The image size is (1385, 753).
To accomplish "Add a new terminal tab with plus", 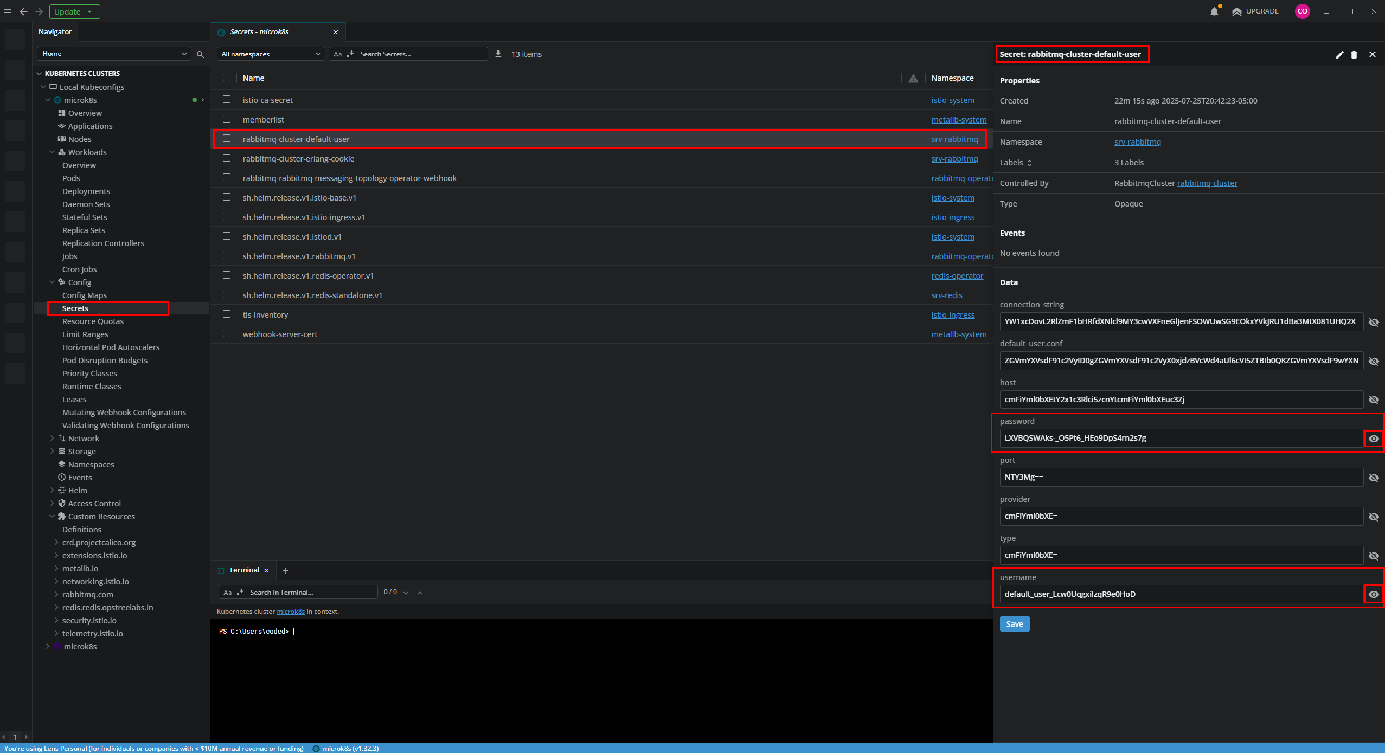I will click(286, 570).
